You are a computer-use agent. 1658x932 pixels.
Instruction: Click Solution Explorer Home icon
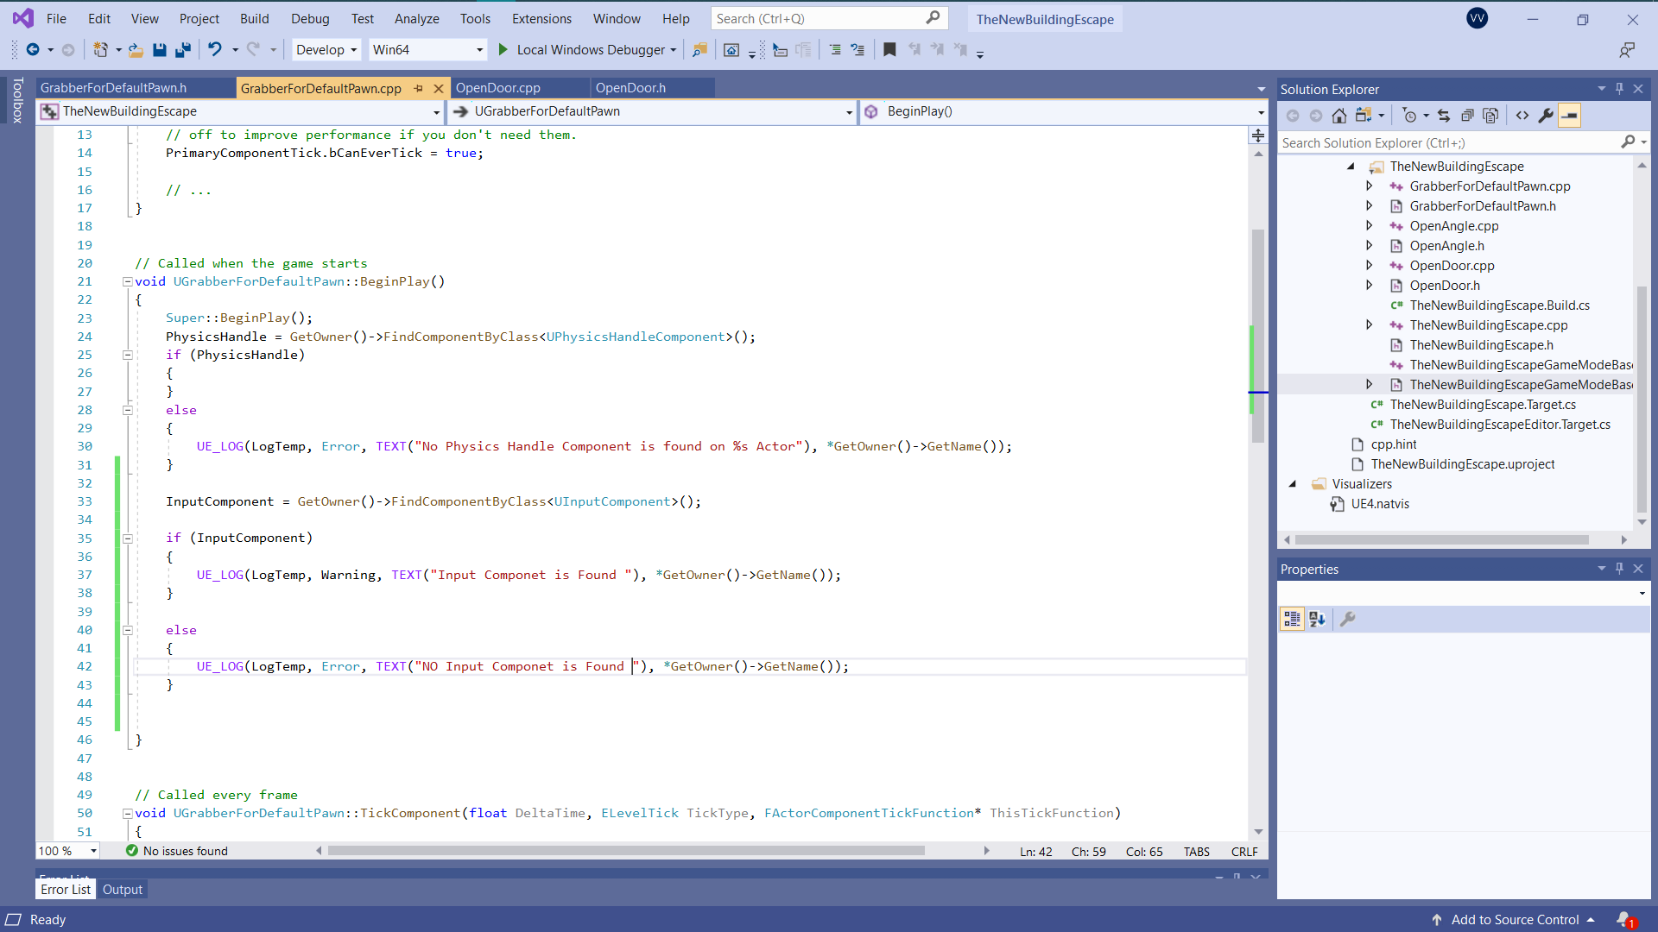pyautogui.click(x=1338, y=116)
